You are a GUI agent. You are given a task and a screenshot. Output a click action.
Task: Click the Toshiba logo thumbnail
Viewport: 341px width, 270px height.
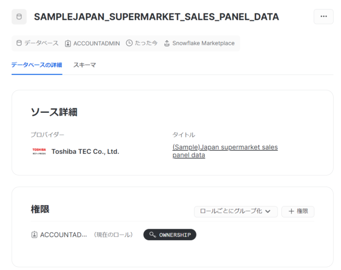click(x=39, y=151)
